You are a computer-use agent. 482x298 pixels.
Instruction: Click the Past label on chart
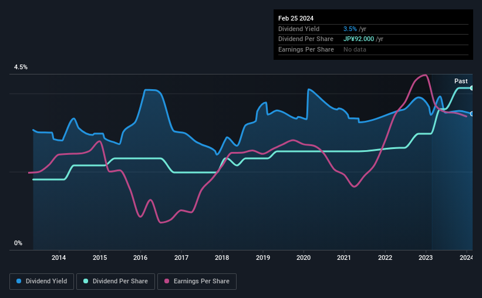coord(461,81)
